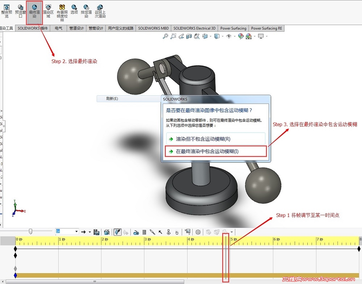Screen dimensions: 362x284
Task: Click Gravity icon in motion toolbar
Action: (x=177, y=232)
